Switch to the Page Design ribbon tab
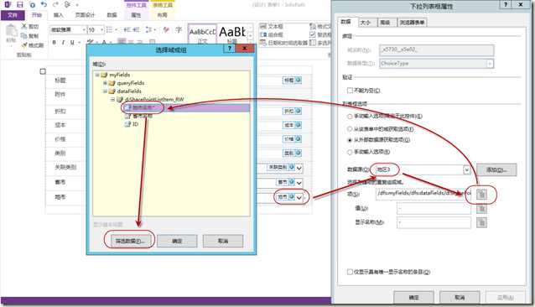Viewport: 535px width, 307px height. (x=85, y=15)
